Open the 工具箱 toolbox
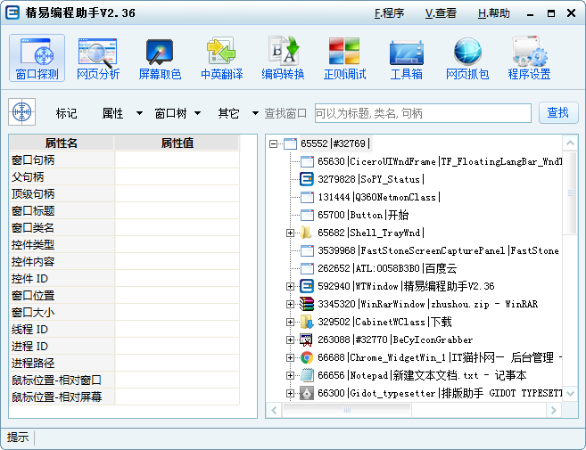 [406, 58]
